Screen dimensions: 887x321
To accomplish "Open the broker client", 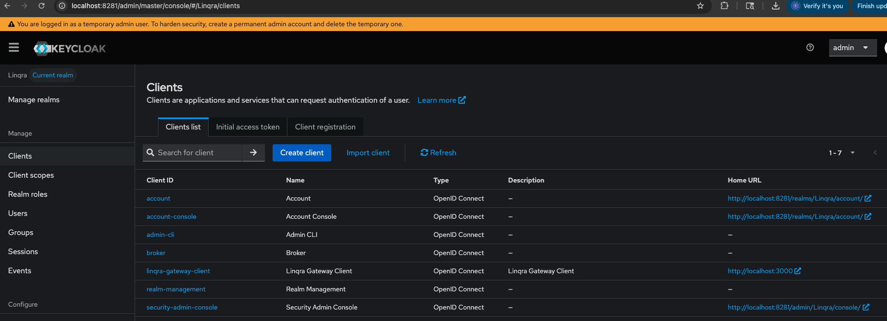I will [x=156, y=253].
